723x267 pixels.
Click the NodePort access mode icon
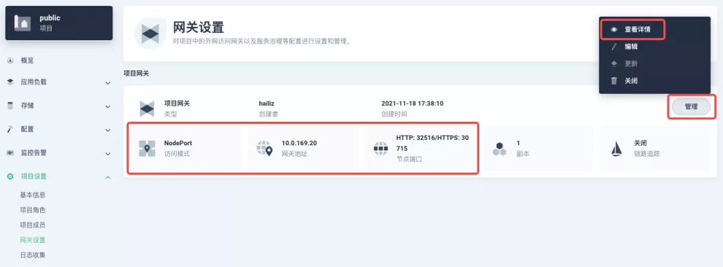point(147,149)
